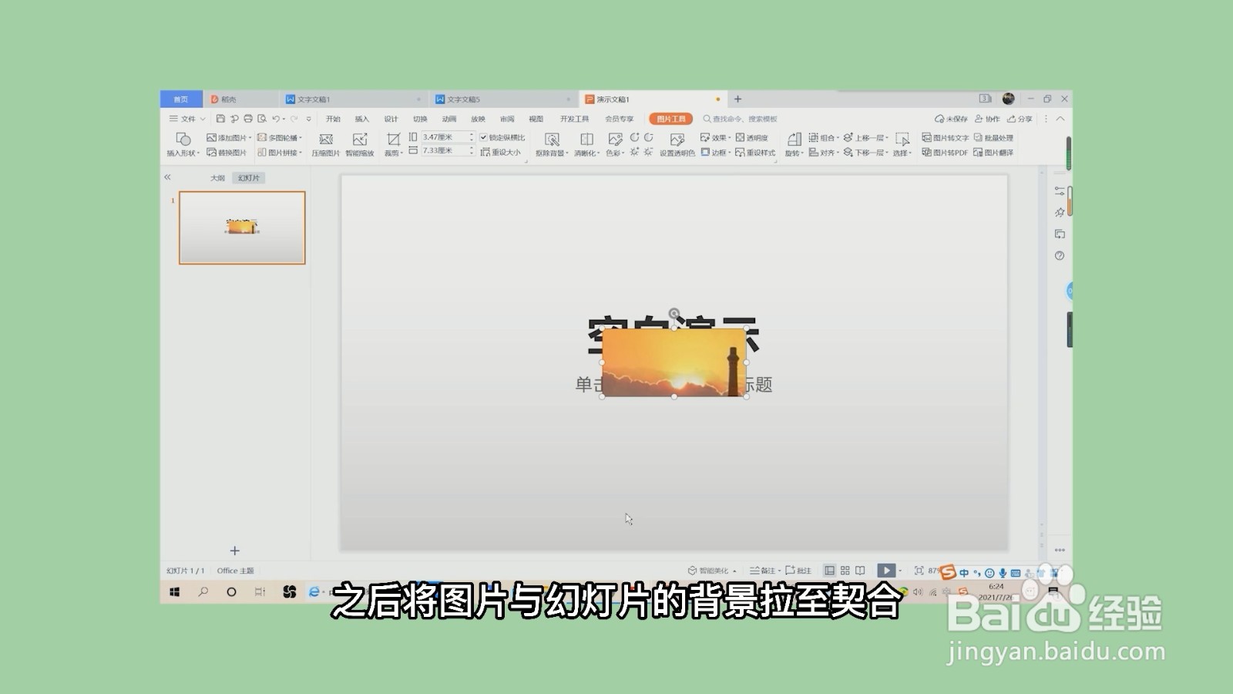1233x694 pixels.
Task: Click the 设置透明色 set transparent color icon
Action: click(677, 140)
